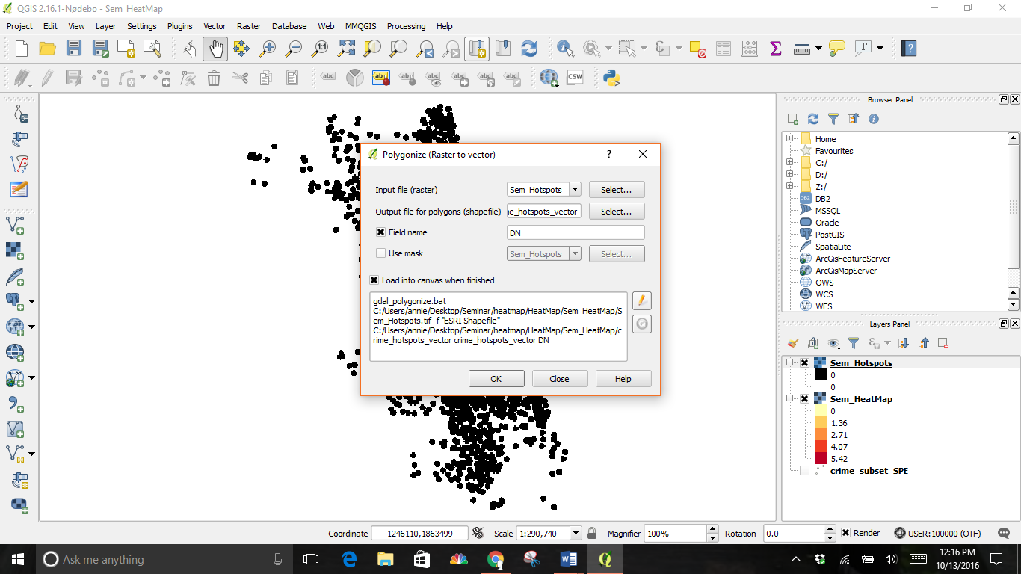Open the Input file raster dropdown
This screenshot has width=1021, height=574.
[574, 190]
